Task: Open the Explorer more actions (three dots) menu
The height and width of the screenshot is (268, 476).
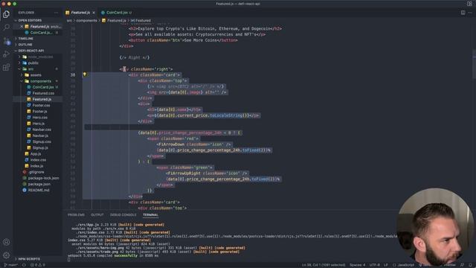Action: coord(57,13)
